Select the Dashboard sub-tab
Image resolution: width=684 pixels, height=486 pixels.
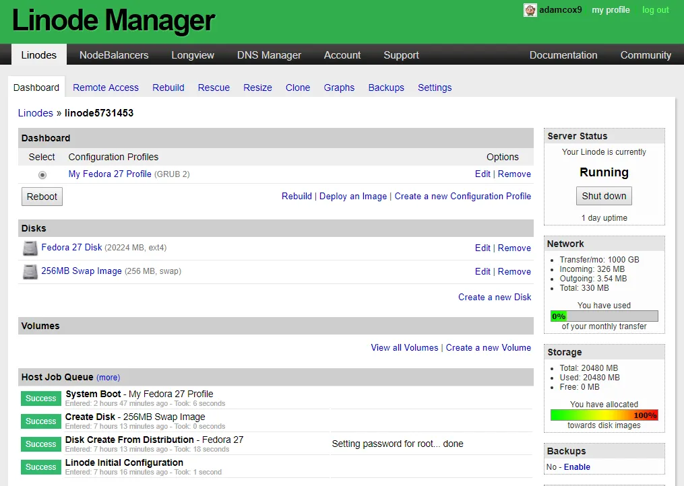[36, 88]
